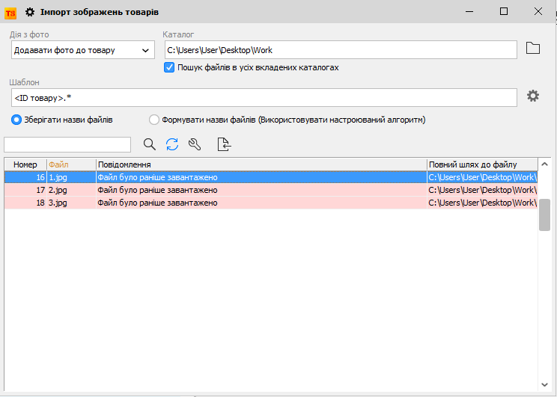Toggle Пошук файлів в усіх вкладених каталогах
The height and width of the screenshot is (397, 557).
point(169,67)
